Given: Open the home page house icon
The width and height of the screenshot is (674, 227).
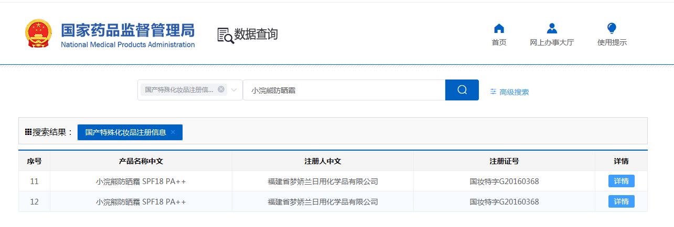Looking at the screenshot, I should pyautogui.click(x=499, y=28).
